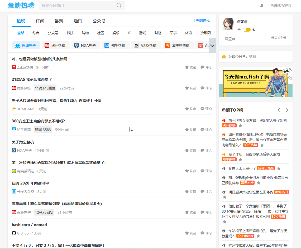
Task: Comment on the 21款A5 post
Action: pyautogui.click(x=206, y=88)
